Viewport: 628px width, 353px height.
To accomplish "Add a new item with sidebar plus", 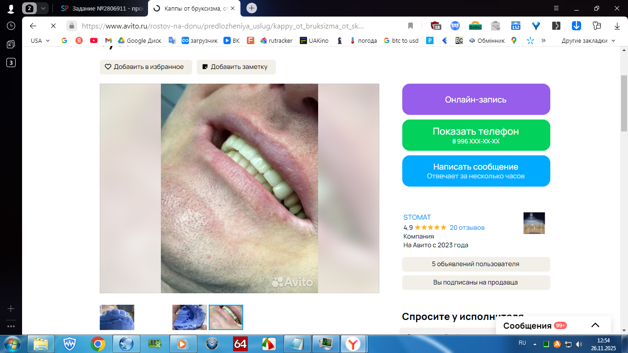I will [x=11, y=308].
